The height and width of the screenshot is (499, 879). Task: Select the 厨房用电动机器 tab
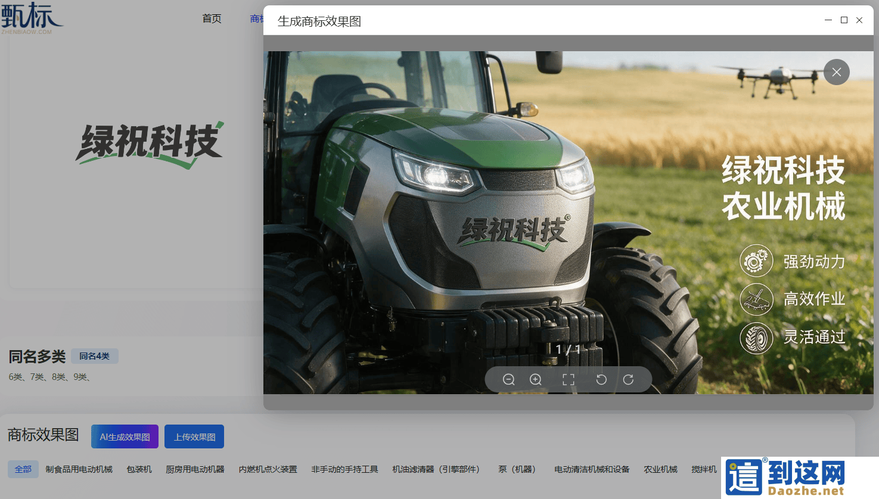195,469
